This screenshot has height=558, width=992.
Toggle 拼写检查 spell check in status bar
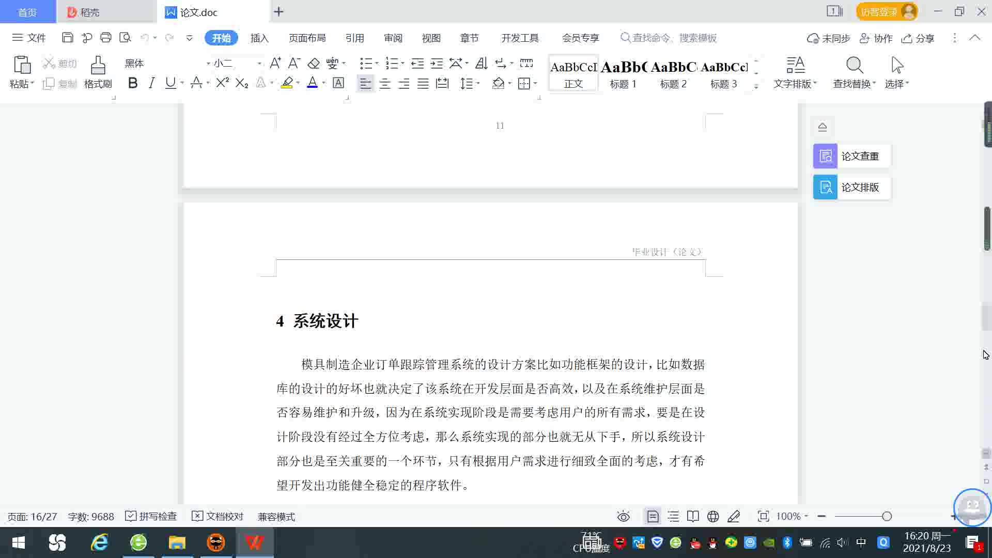151,516
